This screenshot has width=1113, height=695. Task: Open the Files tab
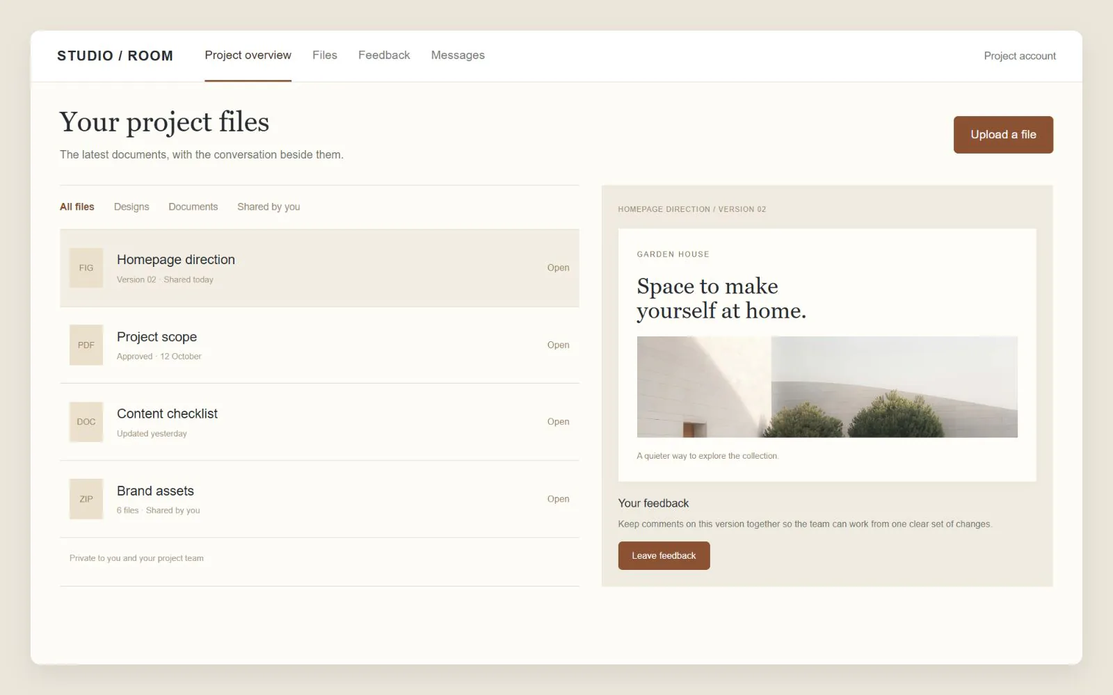(325, 56)
